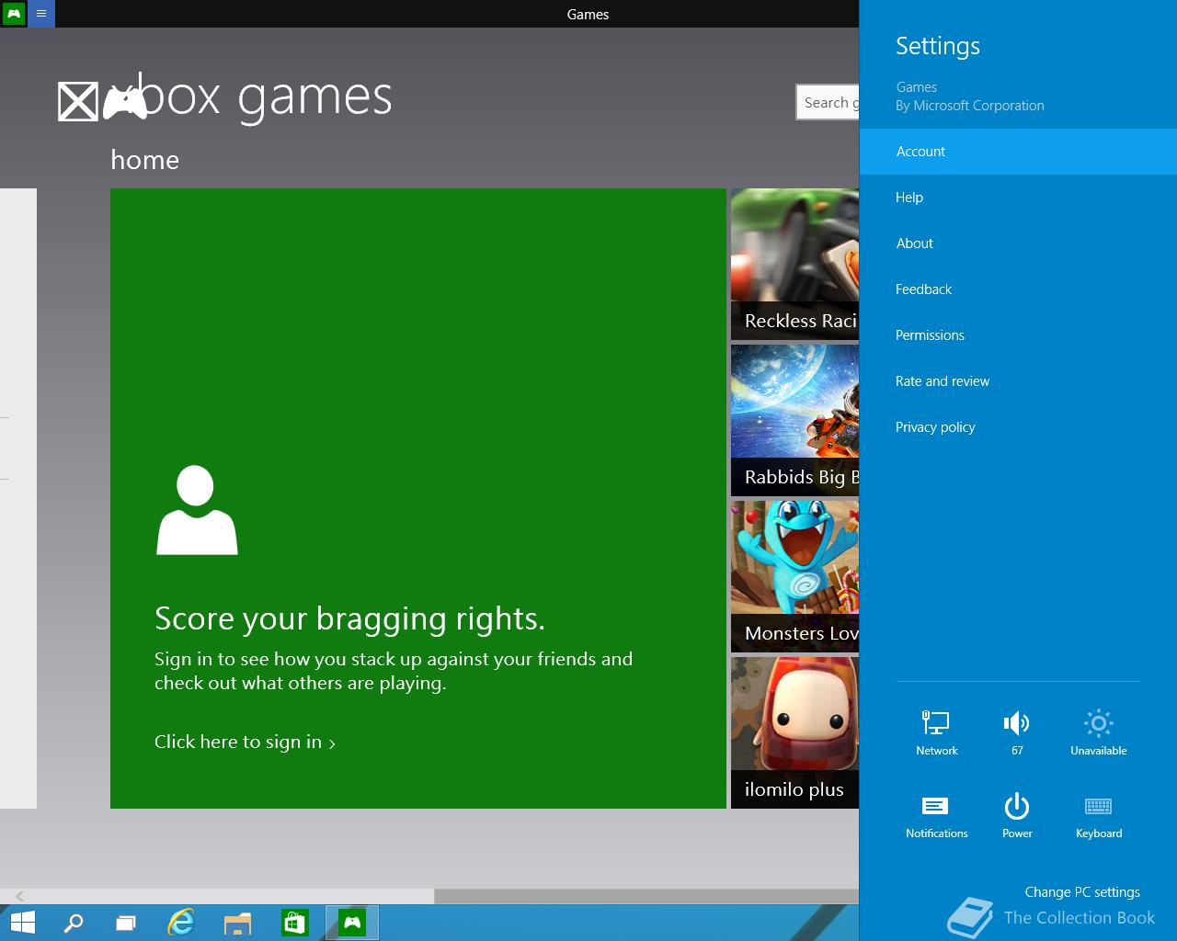Screen dimensions: 1177x941
Task: Click the 'home' section heading
Action: point(144,160)
